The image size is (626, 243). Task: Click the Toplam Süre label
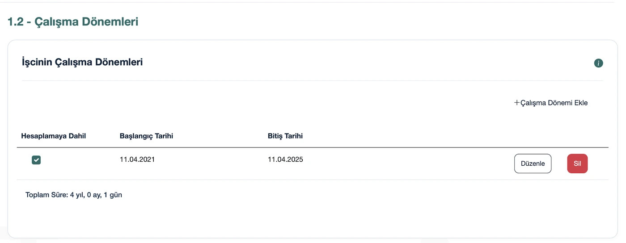[47, 195]
